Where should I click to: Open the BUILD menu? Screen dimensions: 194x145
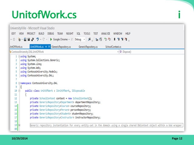(x=41, y=33)
